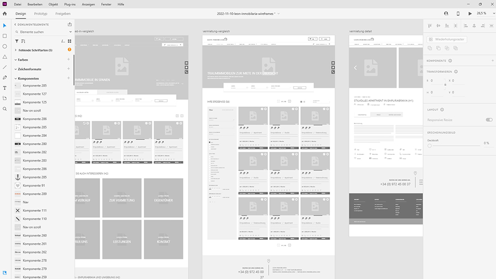Open the Zoom tool
The height and width of the screenshot is (279, 496).
(x=5, y=109)
